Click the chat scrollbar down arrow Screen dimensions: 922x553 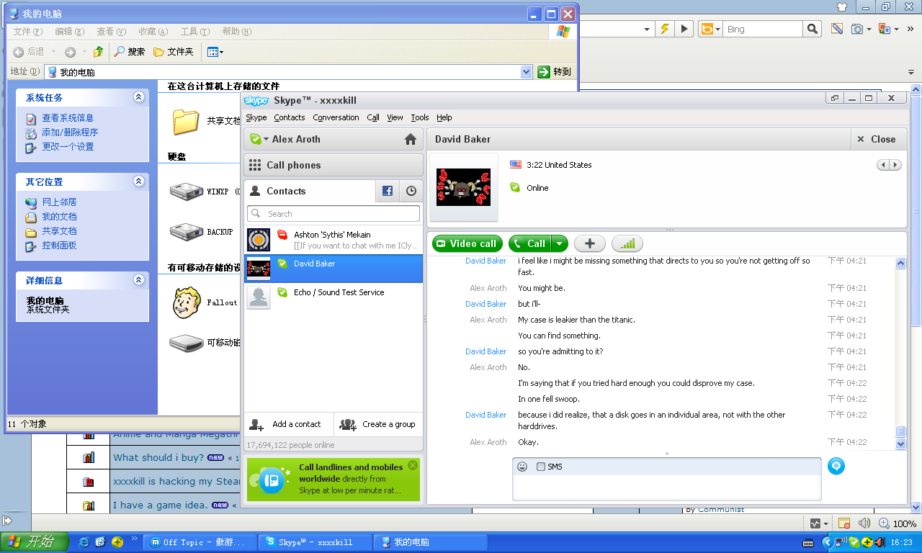pyautogui.click(x=900, y=444)
